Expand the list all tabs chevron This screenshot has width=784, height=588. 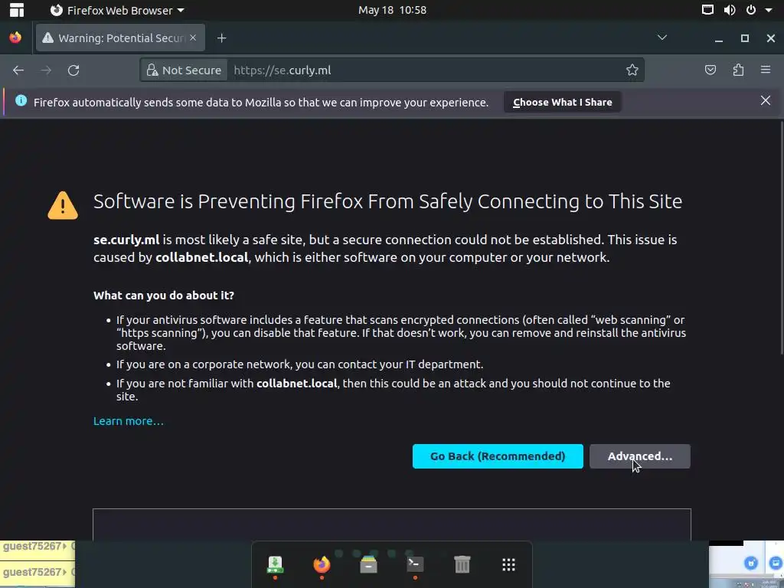[662, 38]
